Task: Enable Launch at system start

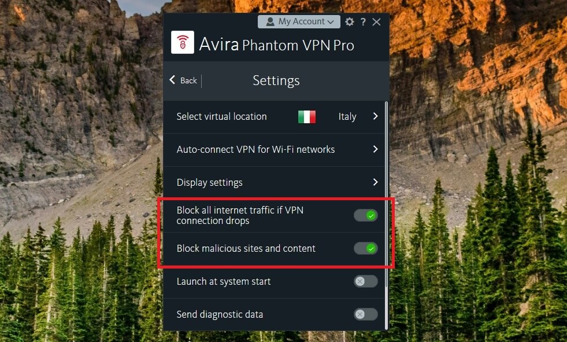Action: [x=365, y=281]
